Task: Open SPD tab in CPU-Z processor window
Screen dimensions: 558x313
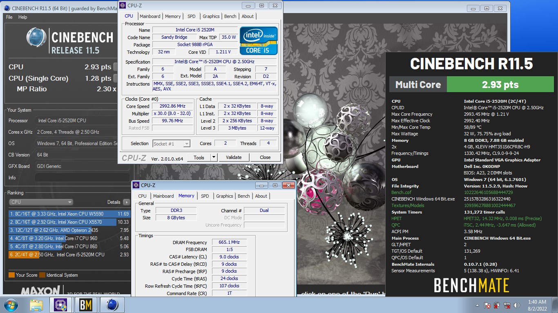Action: pyautogui.click(x=192, y=16)
